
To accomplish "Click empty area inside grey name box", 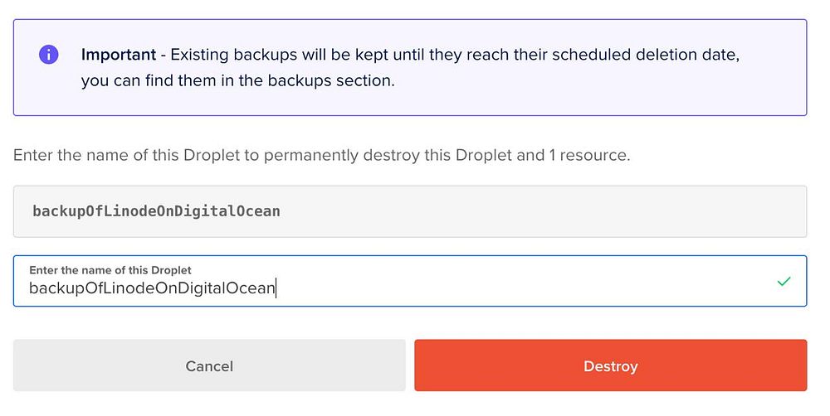I will click(x=581, y=211).
